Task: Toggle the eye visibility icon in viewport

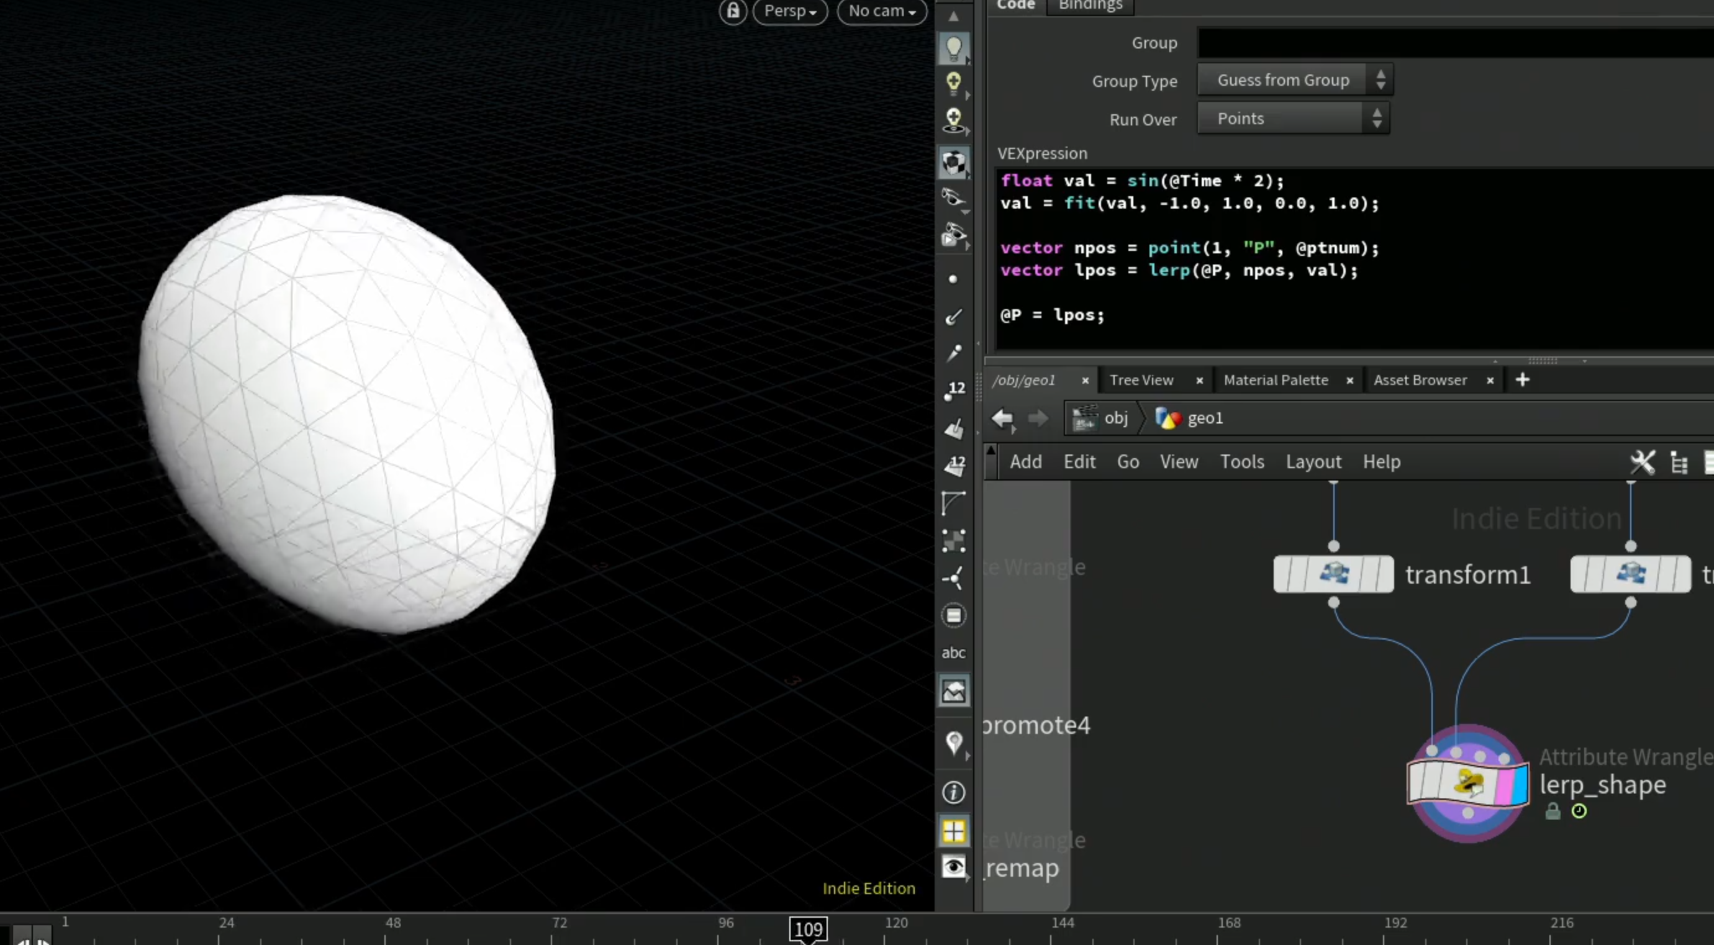Action: [x=953, y=867]
